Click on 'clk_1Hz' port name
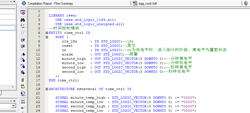This screenshot has width=250, height=113. pyautogui.click(x=69, y=41)
